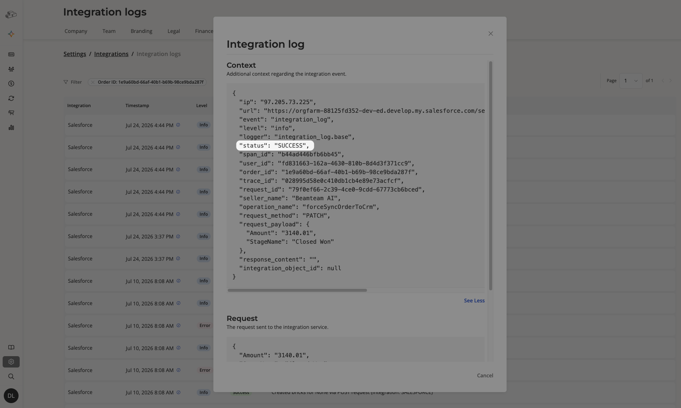This screenshot has height=408, width=681.
Task: Close the Integration log dialog with X
Action: [x=491, y=34]
